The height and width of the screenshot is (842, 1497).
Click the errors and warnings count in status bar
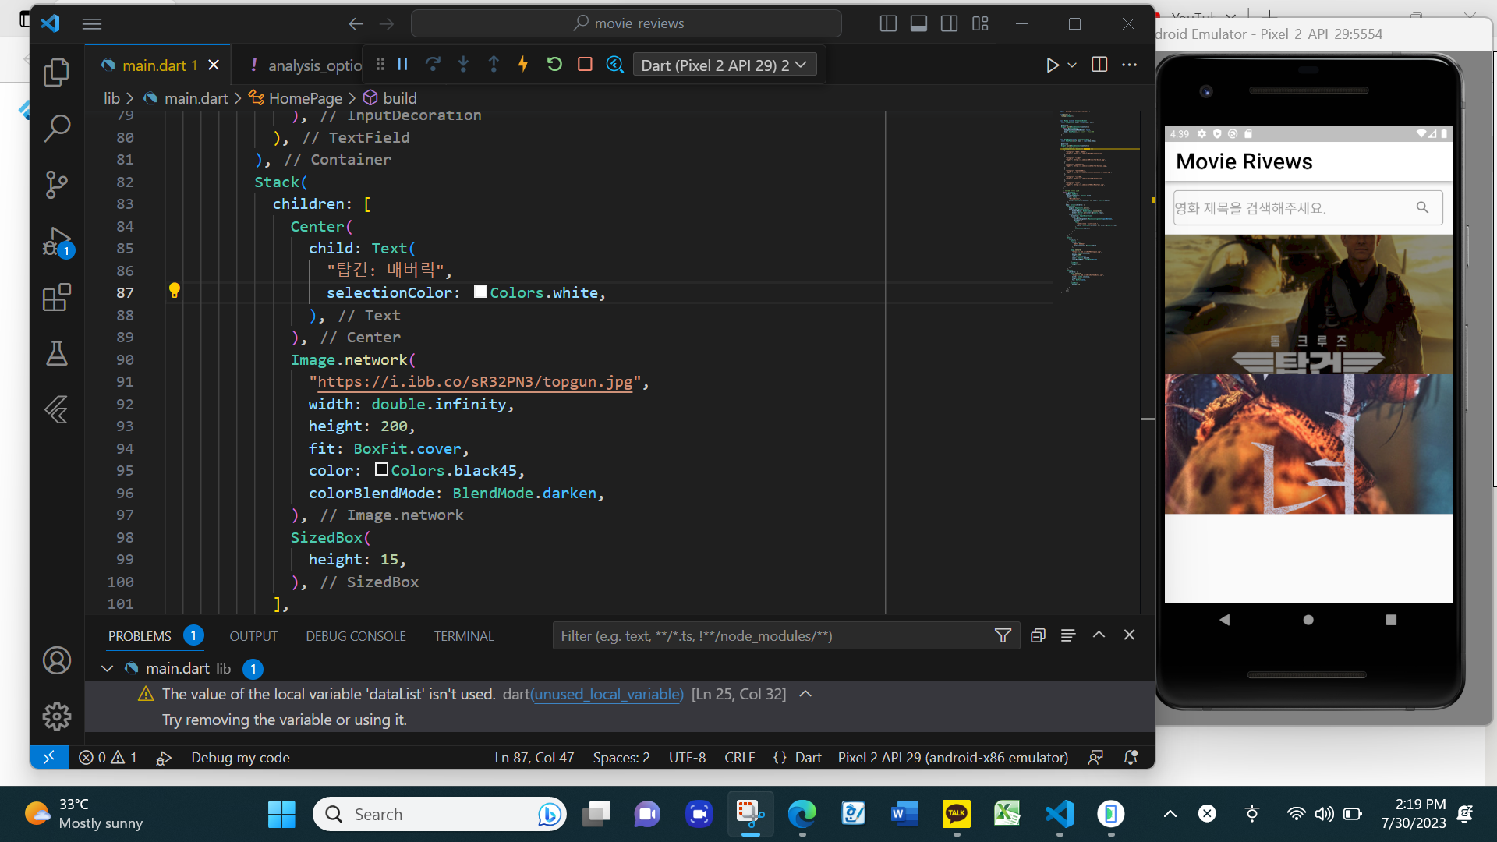(x=108, y=757)
